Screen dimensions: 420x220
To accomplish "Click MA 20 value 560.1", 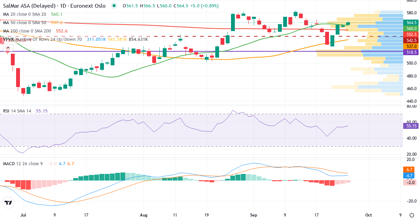I will 57,14.
